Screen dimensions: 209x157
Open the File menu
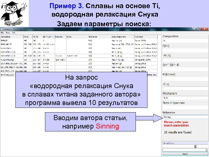2,33
